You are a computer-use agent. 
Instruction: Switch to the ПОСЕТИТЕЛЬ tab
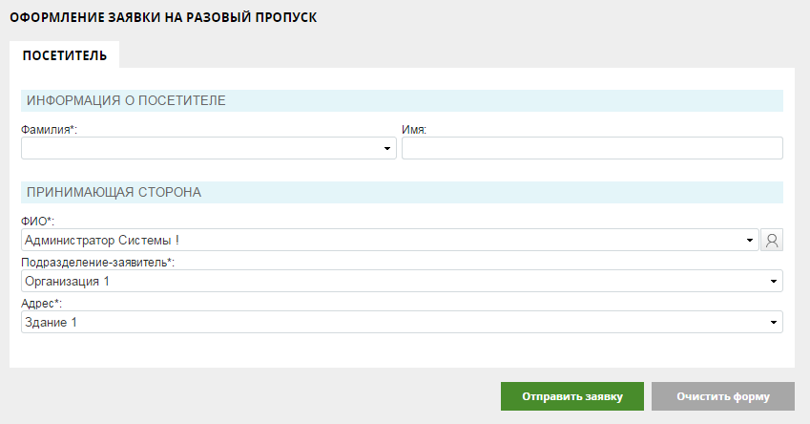pyautogui.click(x=65, y=55)
